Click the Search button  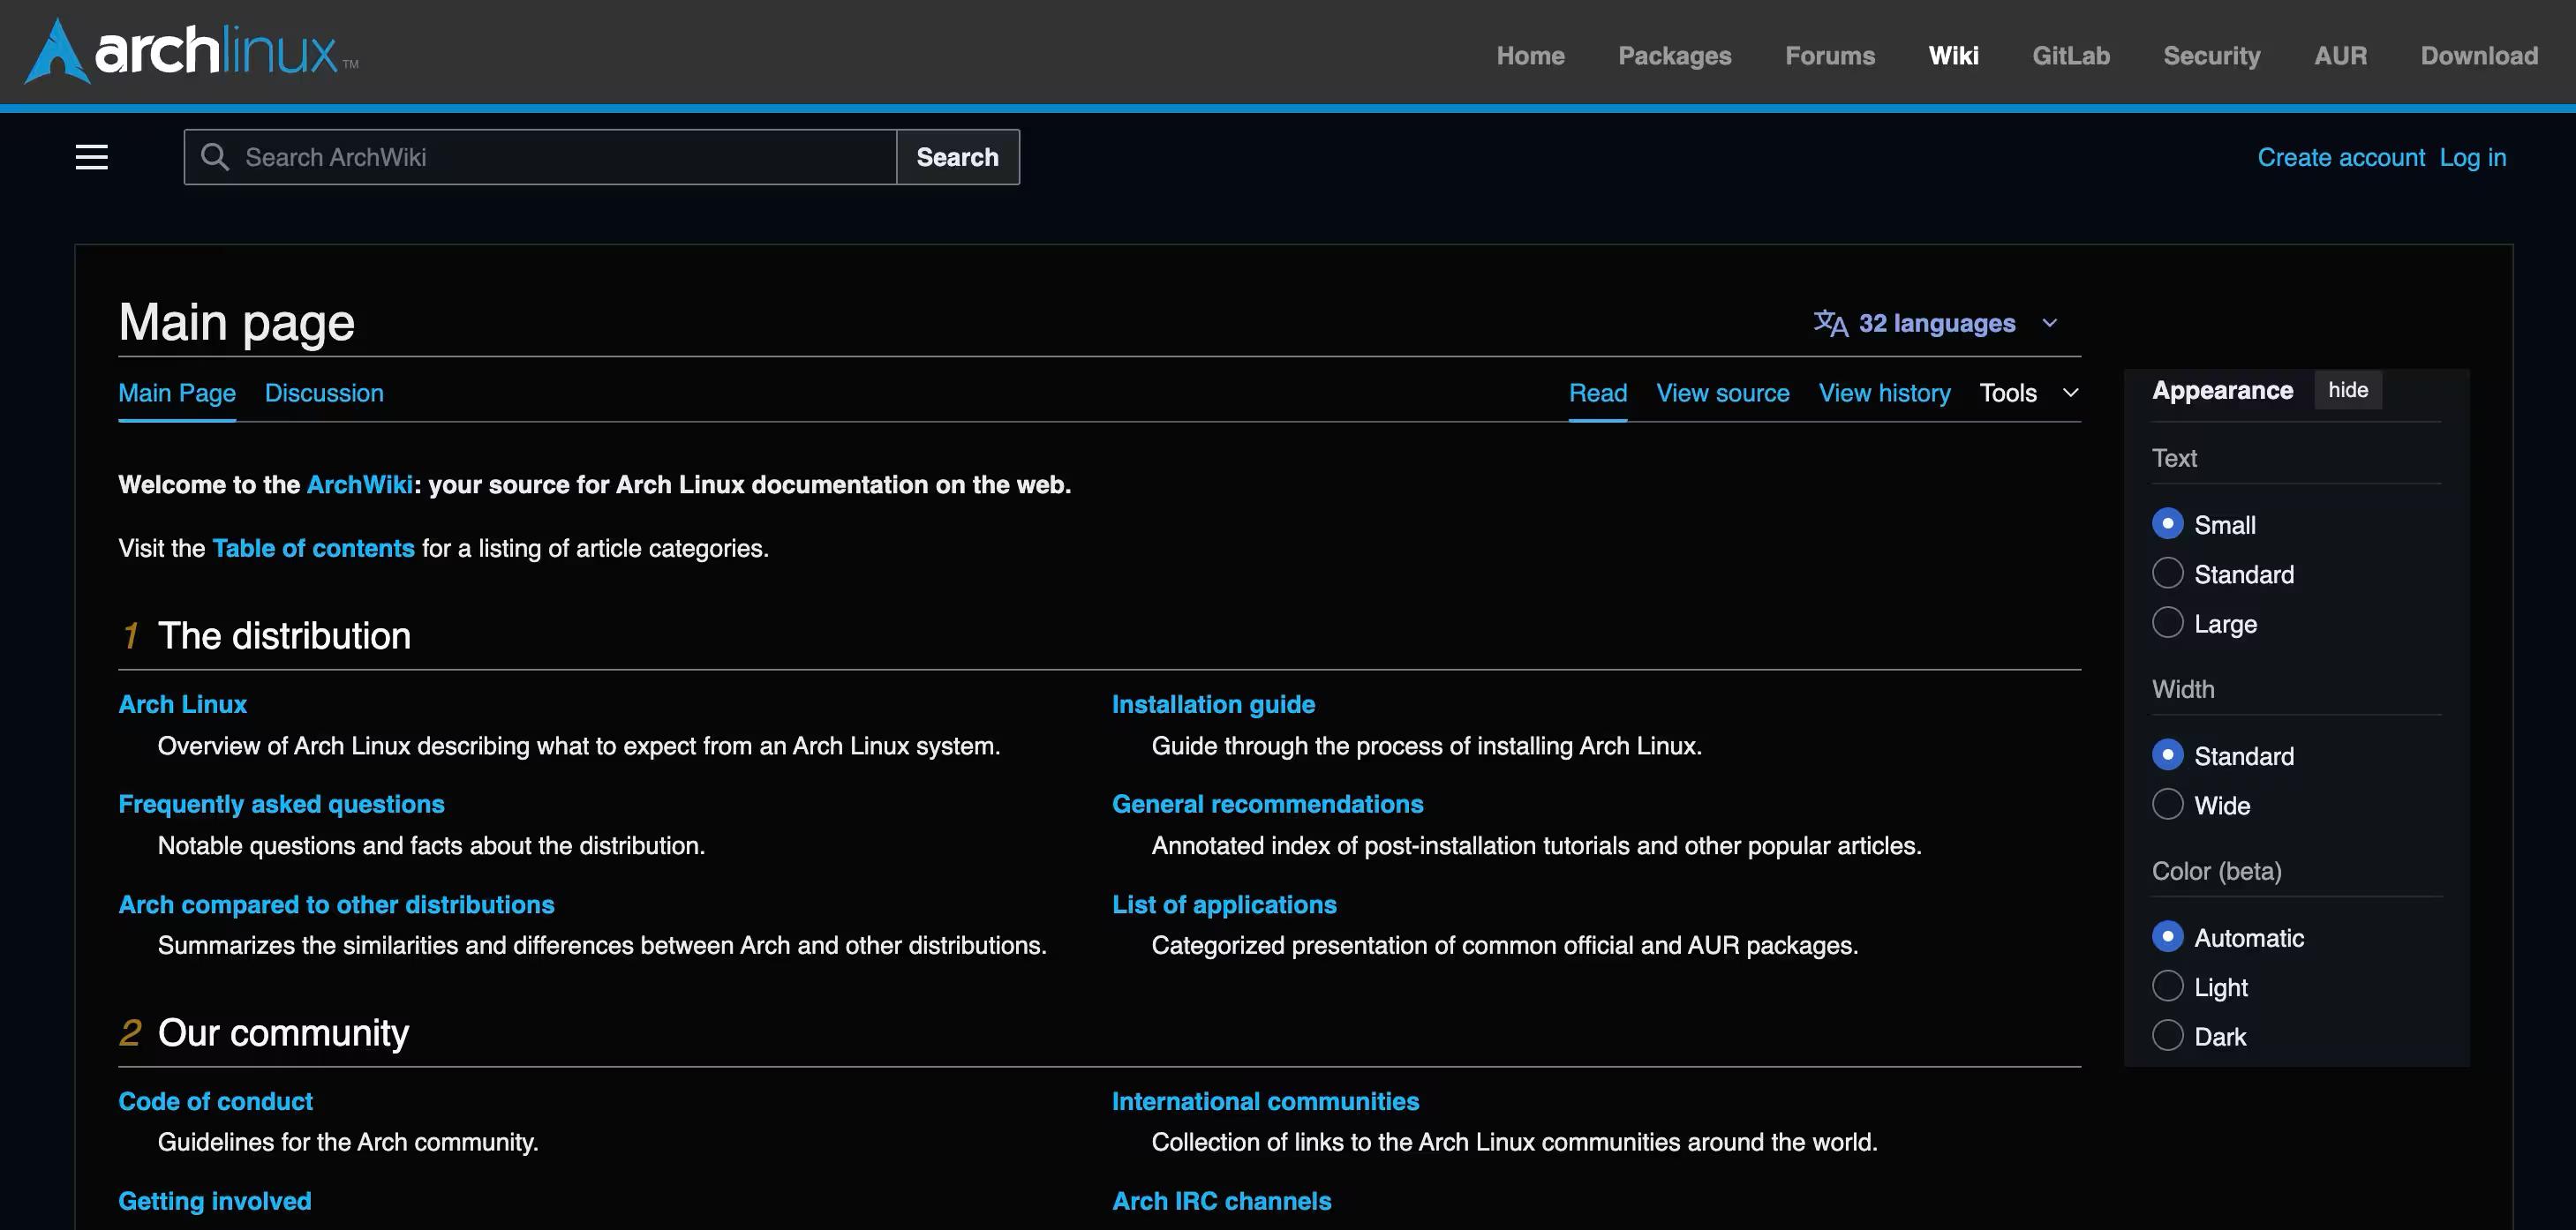957,157
